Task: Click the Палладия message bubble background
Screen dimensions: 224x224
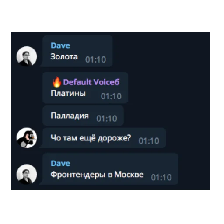Action: pos(83,109)
